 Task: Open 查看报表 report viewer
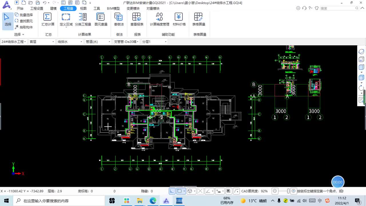click(137, 20)
